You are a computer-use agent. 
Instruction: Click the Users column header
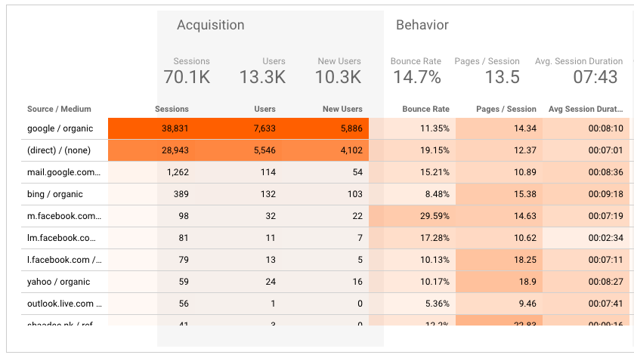[x=264, y=110]
